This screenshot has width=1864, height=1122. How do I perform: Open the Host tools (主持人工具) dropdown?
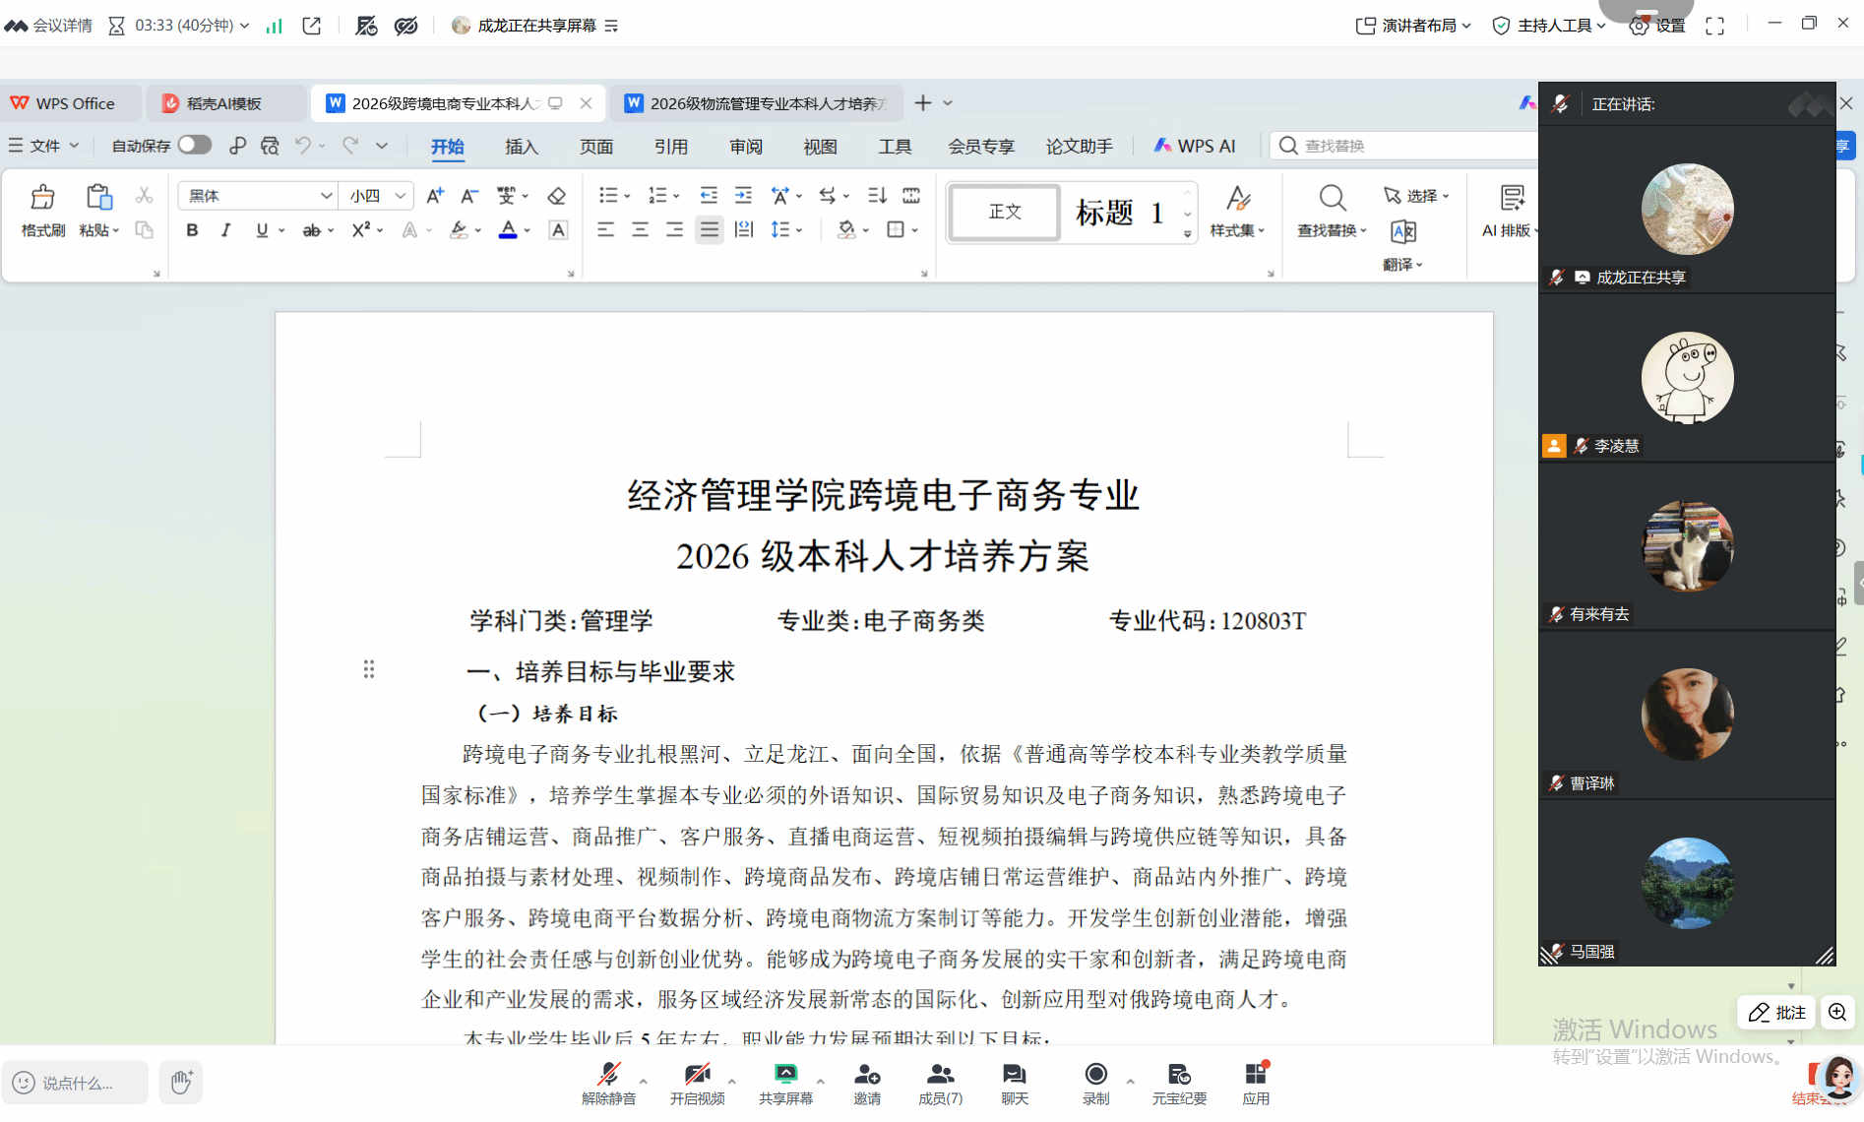coord(1549,26)
